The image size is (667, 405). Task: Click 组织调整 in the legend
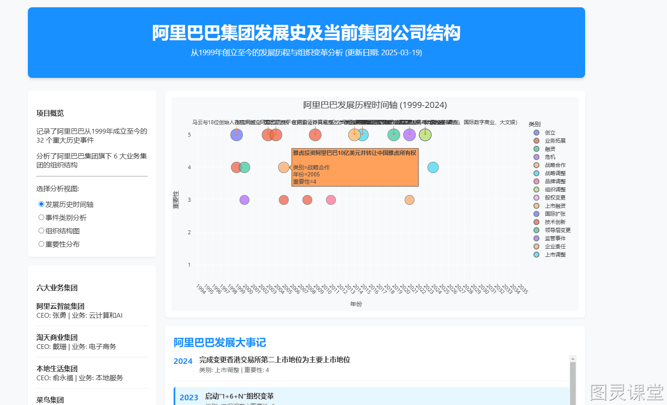pos(555,190)
